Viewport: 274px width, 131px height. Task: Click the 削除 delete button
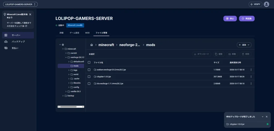point(246,54)
